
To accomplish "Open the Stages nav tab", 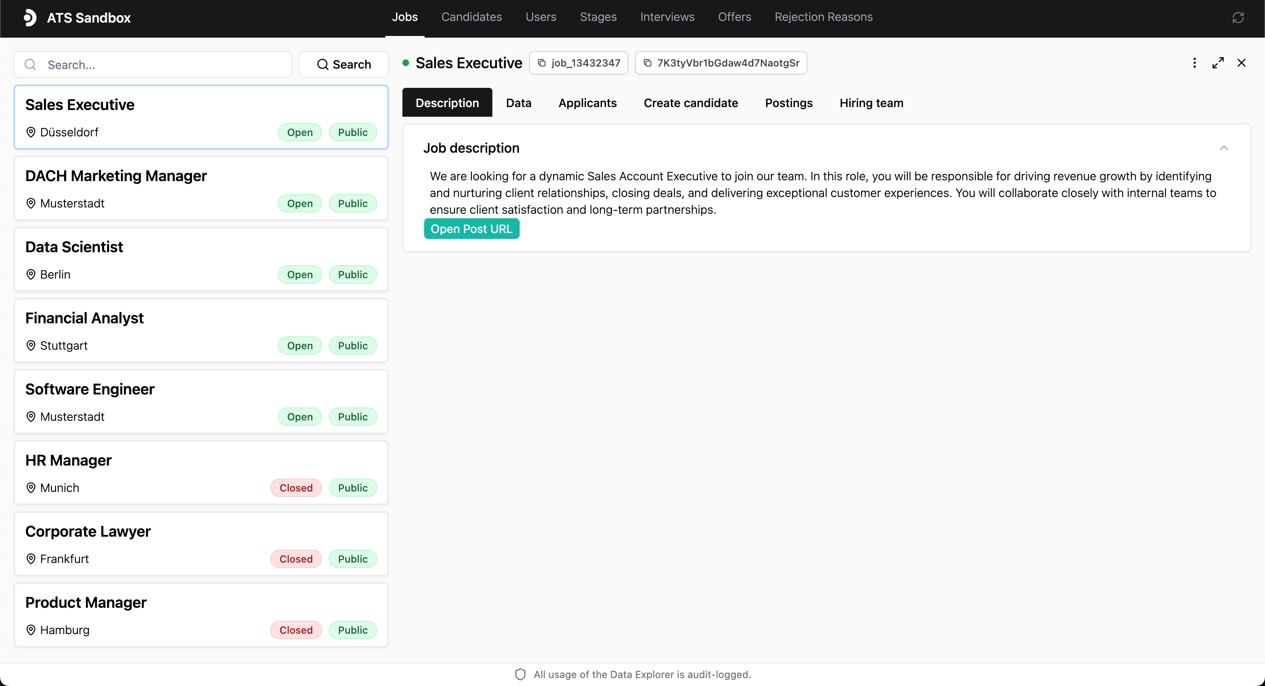I will 598,17.
